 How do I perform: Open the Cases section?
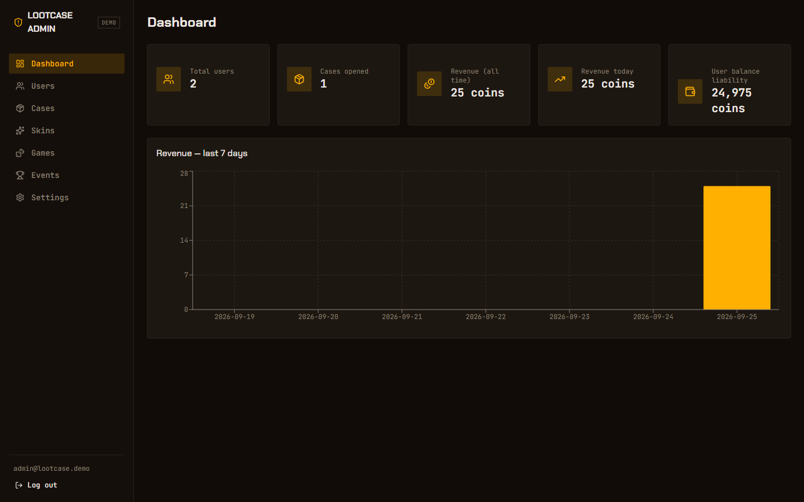coord(66,108)
